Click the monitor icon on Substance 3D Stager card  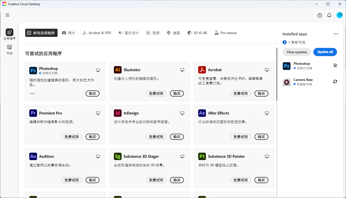pyautogui.click(x=182, y=157)
